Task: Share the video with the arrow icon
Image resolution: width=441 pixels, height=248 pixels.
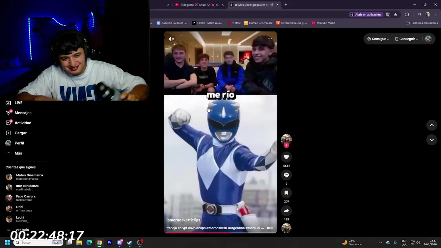Action: (286, 211)
